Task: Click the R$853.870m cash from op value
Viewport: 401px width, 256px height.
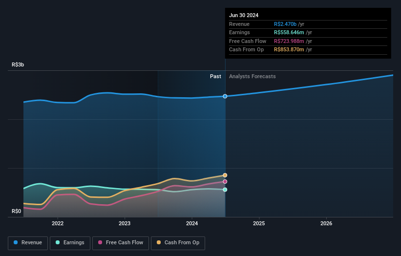Action: pos(289,50)
